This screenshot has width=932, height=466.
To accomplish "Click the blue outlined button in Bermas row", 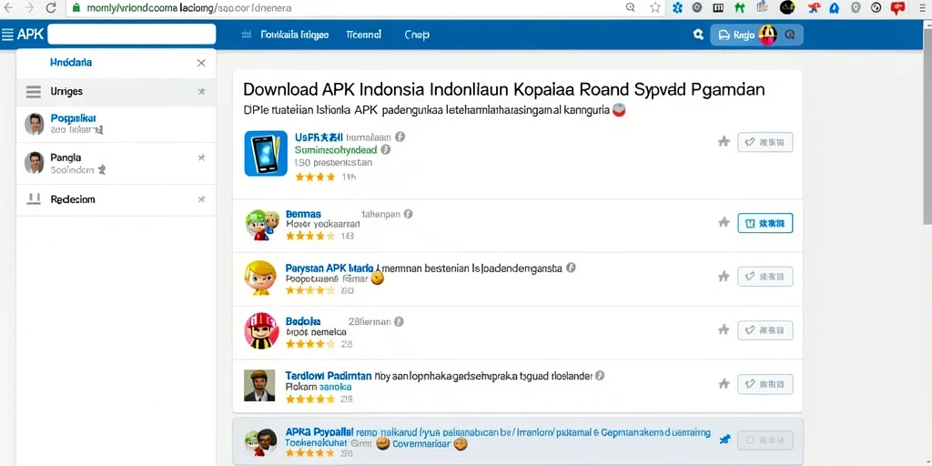I will [x=765, y=223].
